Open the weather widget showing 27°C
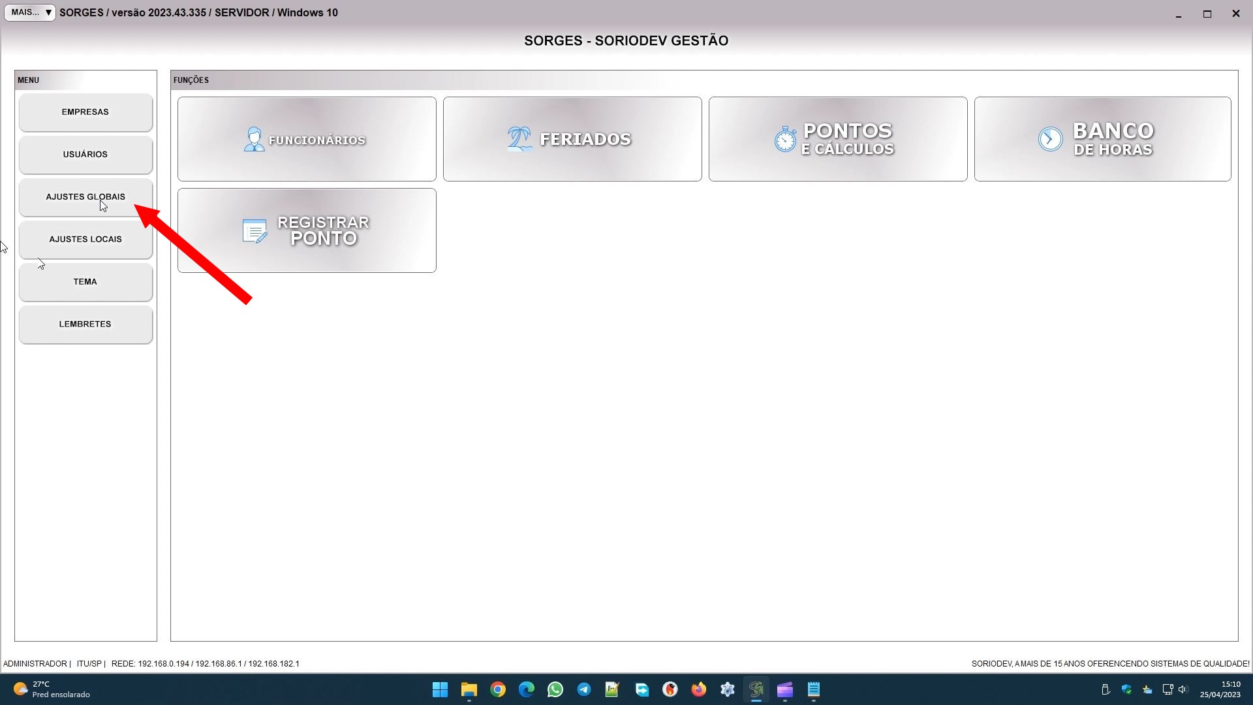The width and height of the screenshot is (1253, 705). click(x=52, y=689)
